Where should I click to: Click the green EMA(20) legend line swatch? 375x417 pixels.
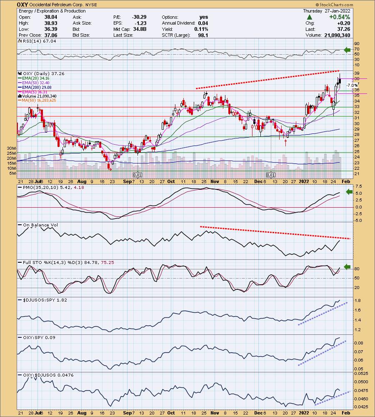[20, 78]
